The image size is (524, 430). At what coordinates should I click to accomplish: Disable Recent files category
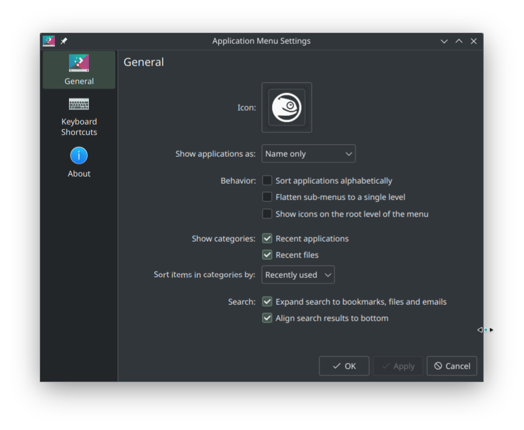[x=267, y=254]
